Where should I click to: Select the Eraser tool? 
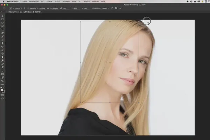(x=2, y=50)
